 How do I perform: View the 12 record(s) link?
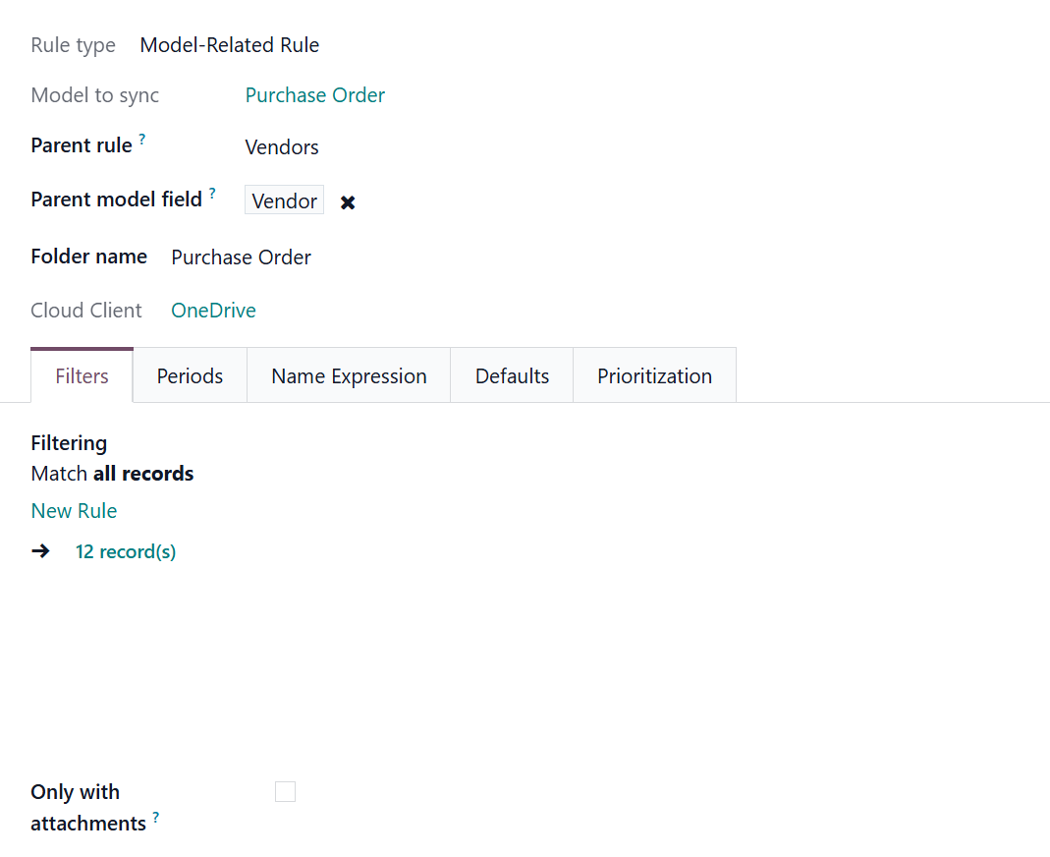126,551
